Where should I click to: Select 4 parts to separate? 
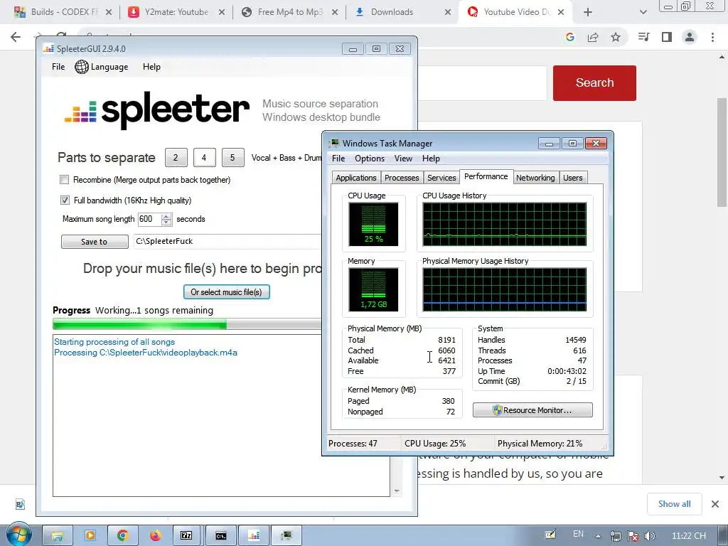204,157
